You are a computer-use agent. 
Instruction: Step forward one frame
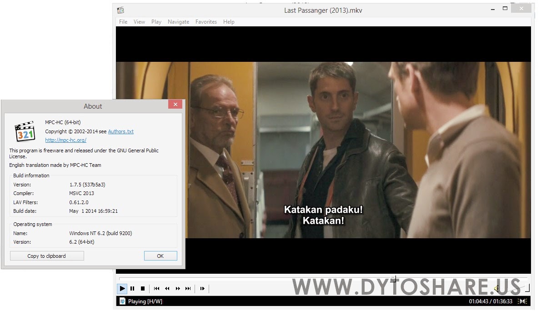point(202,289)
